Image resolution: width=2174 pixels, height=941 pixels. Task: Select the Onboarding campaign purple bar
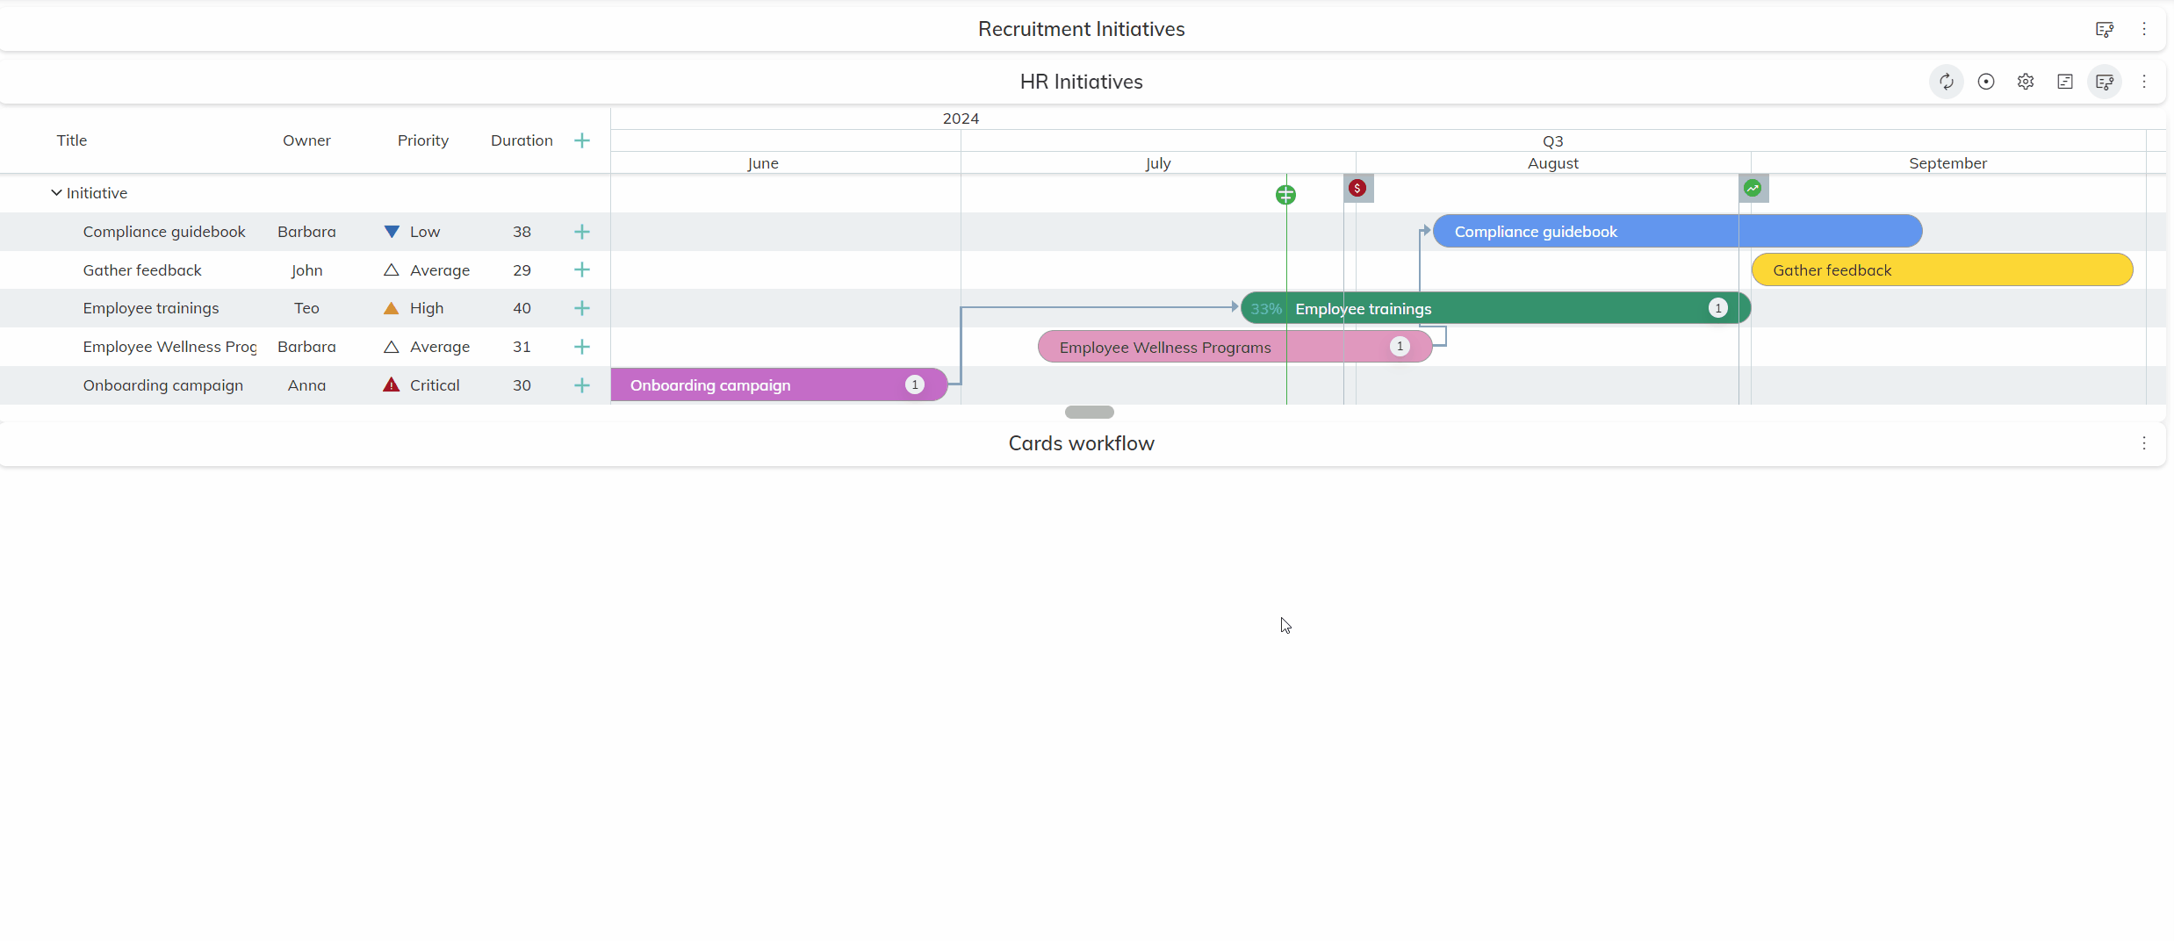[779, 385]
